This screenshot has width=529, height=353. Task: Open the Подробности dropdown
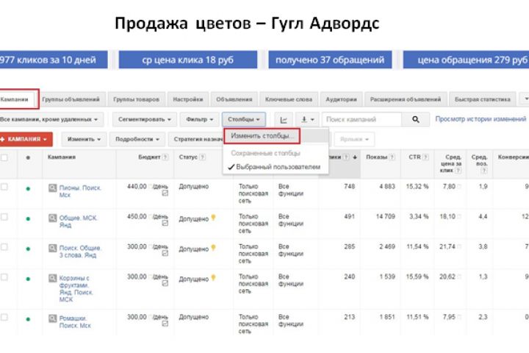point(137,139)
